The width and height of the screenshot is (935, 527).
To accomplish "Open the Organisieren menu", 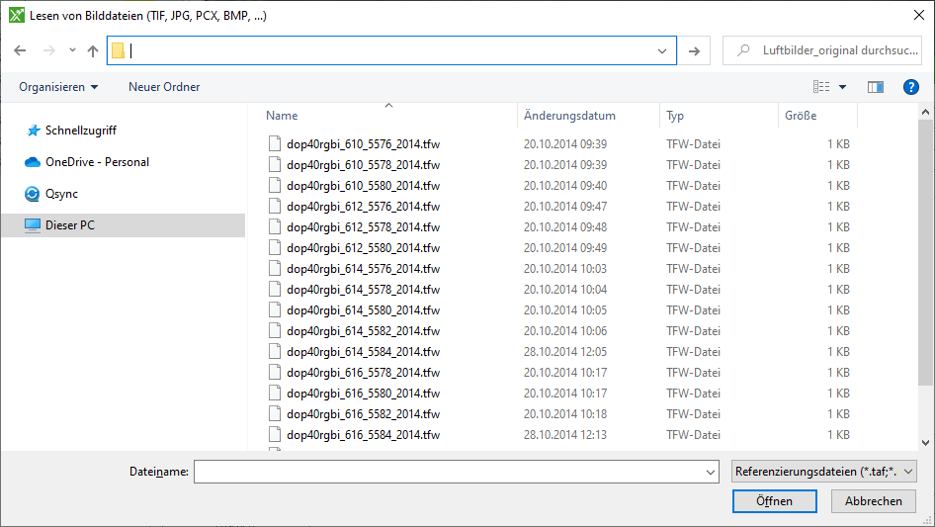I will pos(58,87).
